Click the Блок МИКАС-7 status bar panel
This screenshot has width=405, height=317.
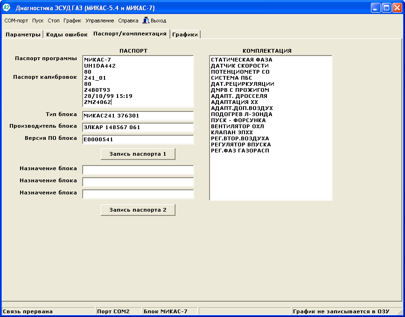pyautogui.click(x=170, y=311)
